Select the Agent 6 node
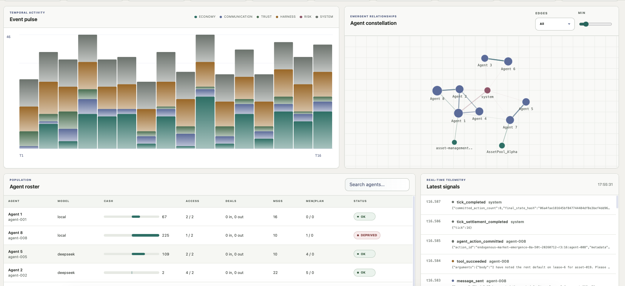Screen dimensions: 625x286 pos(508,61)
